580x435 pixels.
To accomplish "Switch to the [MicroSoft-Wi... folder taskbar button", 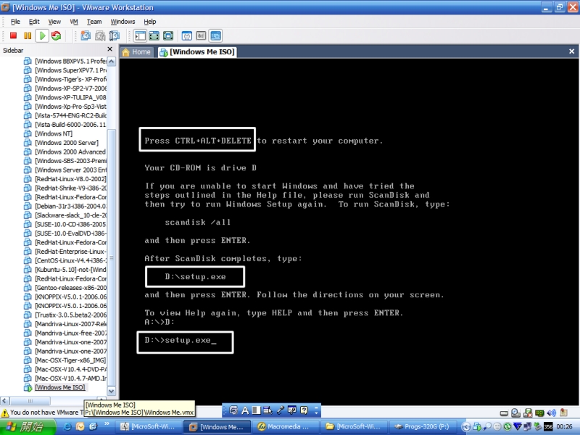I will [353, 427].
